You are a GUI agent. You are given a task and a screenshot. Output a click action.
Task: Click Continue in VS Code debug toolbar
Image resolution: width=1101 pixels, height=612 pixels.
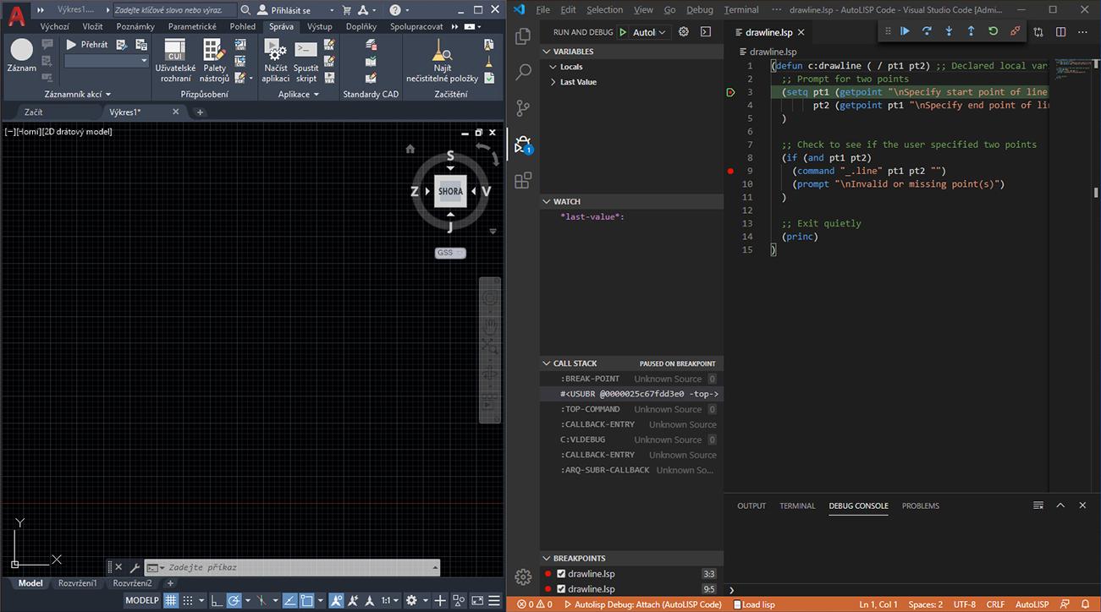pos(905,31)
